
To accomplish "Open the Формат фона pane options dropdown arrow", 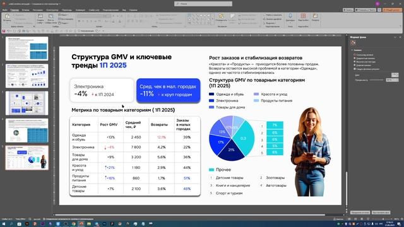I will tap(395, 37).
